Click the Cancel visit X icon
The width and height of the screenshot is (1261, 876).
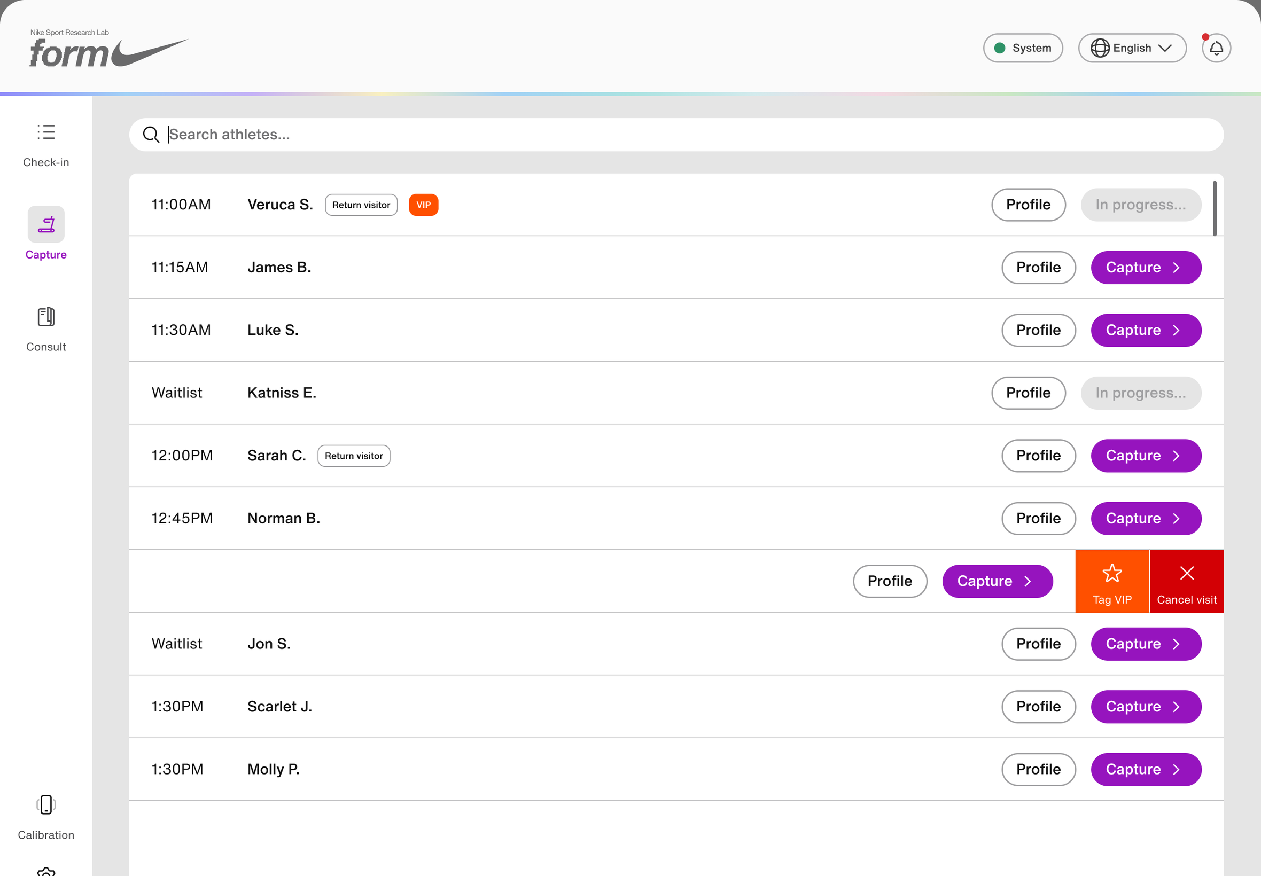[x=1186, y=573]
